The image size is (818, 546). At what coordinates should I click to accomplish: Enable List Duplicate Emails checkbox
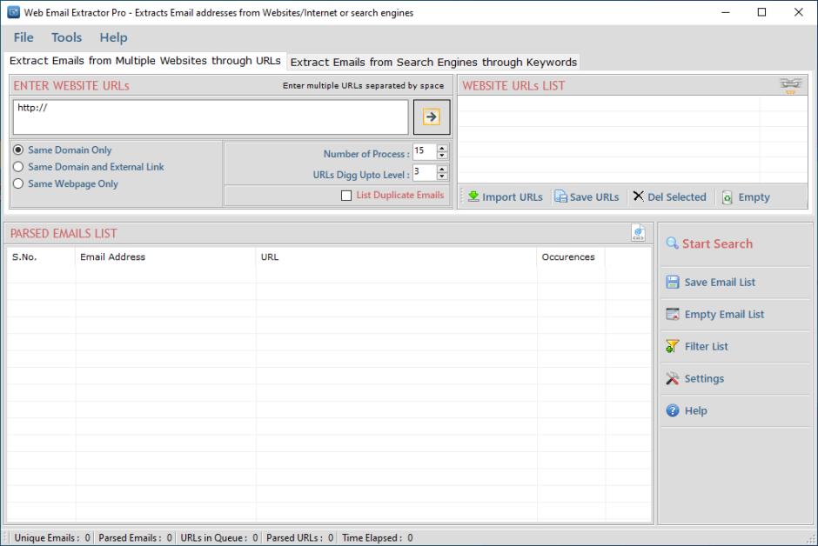click(x=345, y=196)
